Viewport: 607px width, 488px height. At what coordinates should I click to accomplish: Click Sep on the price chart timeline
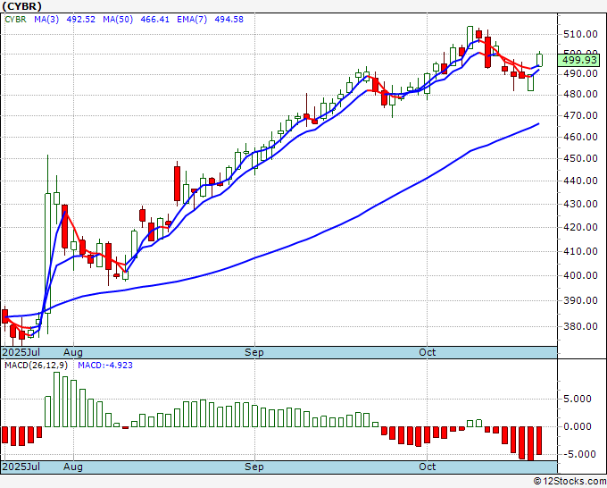254,352
